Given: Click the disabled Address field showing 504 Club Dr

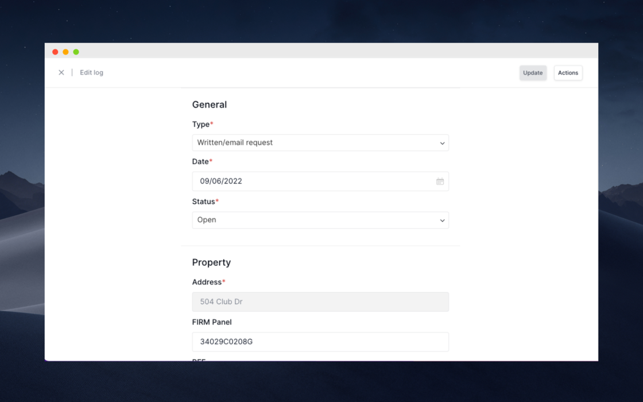Looking at the screenshot, I should [x=320, y=301].
